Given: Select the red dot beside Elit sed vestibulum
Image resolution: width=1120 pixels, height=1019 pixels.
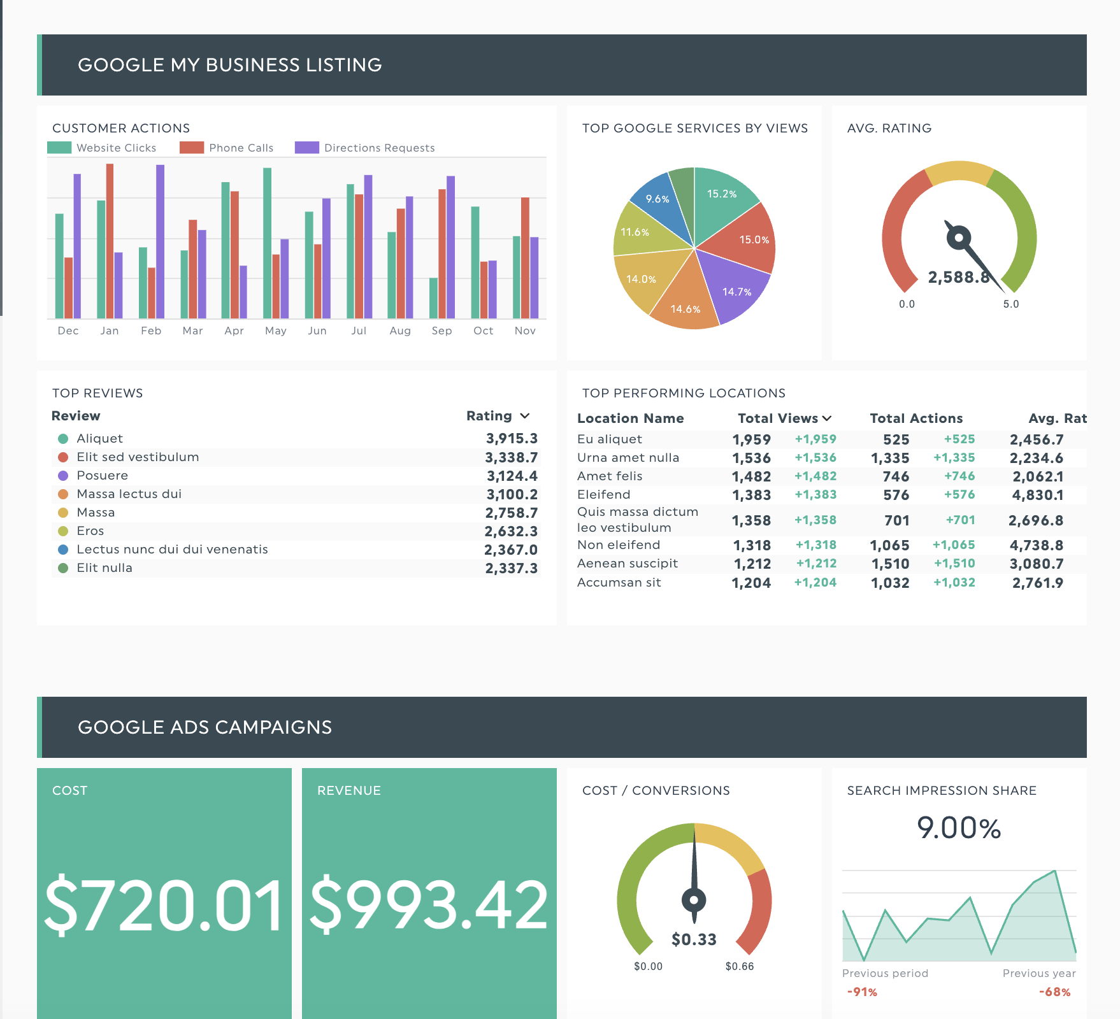Looking at the screenshot, I should pyautogui.click(x=63, y=457).
